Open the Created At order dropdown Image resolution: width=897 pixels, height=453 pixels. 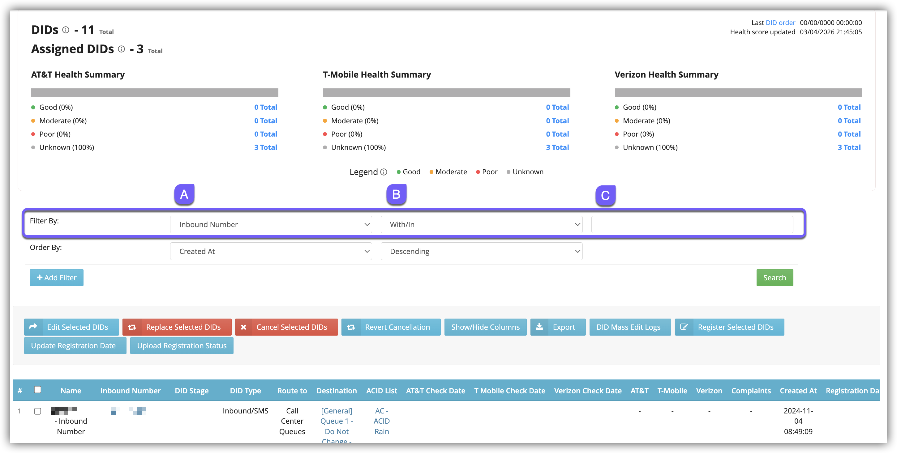(271, 251)
